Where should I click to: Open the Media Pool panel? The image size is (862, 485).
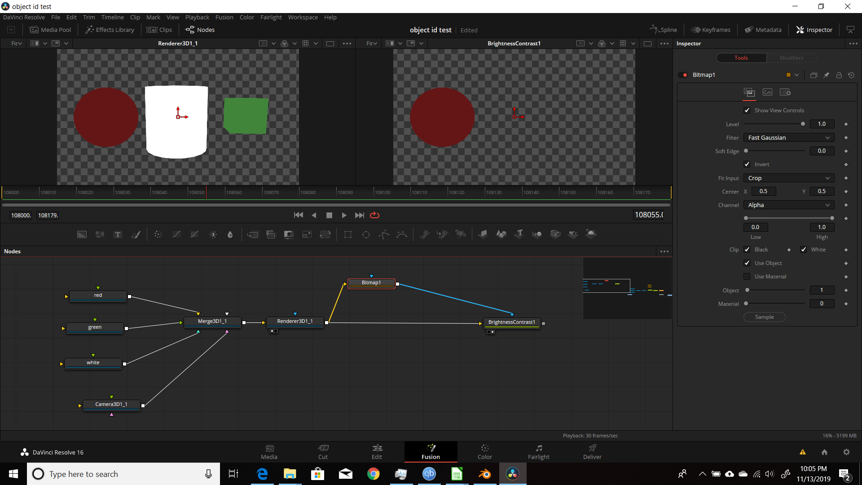coord(50,30)
